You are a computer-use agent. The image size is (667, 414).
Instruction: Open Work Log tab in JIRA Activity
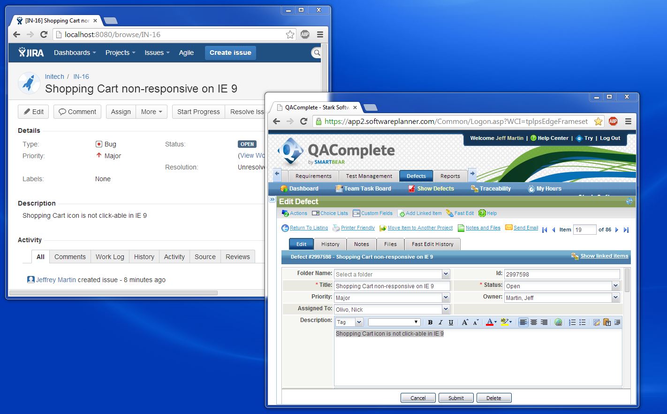pyautogui.click(x=110, y=257)
